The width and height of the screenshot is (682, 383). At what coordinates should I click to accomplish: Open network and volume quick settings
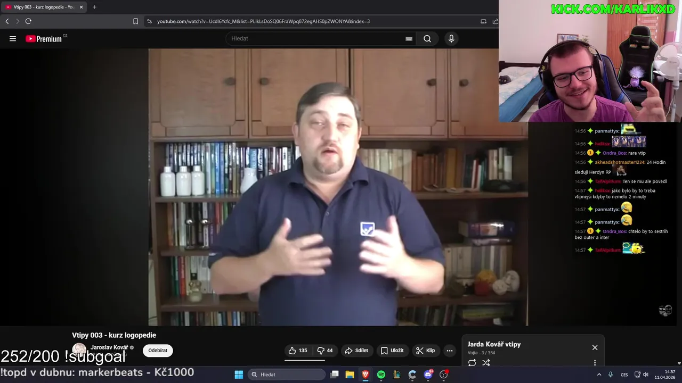642,374
